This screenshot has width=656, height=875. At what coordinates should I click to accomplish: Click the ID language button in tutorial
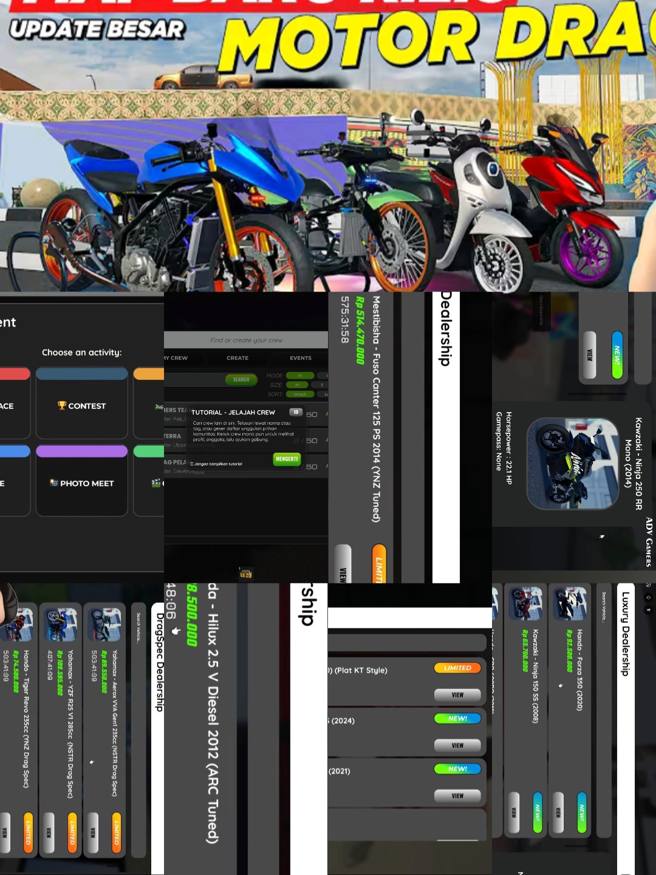coord(296,412)
